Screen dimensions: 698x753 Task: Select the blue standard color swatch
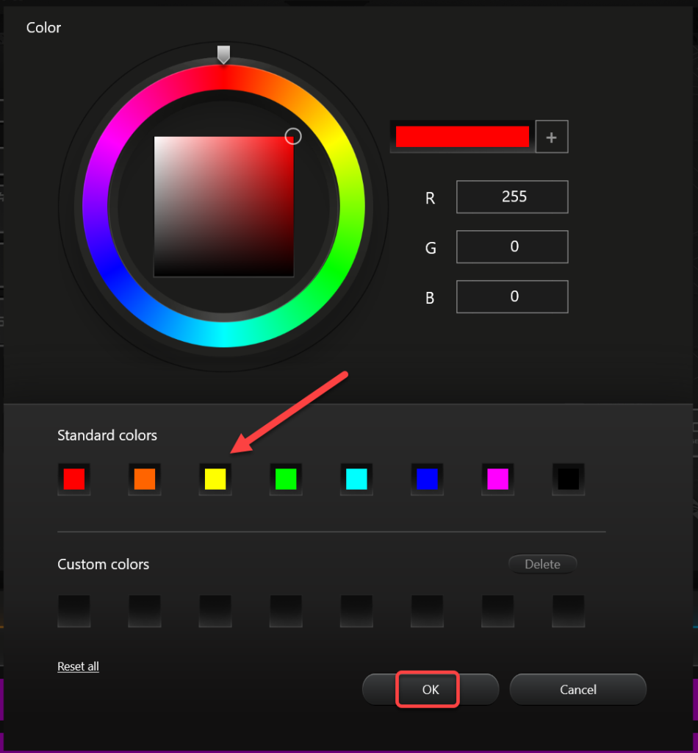click(427, 478)
